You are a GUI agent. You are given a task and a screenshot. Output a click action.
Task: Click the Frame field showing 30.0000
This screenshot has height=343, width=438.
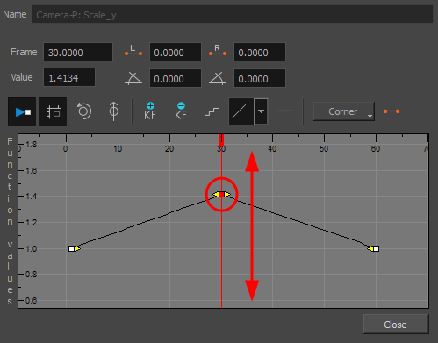pos(78,52)
